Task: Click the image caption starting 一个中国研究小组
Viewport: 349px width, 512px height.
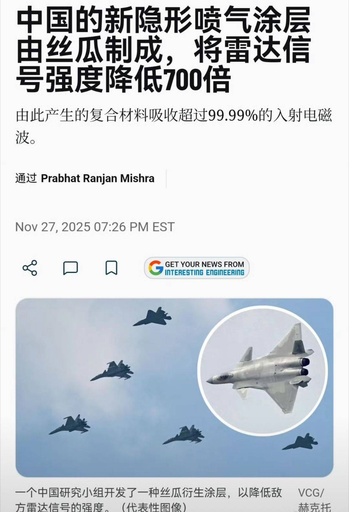Action: click(x=149, y=499)
